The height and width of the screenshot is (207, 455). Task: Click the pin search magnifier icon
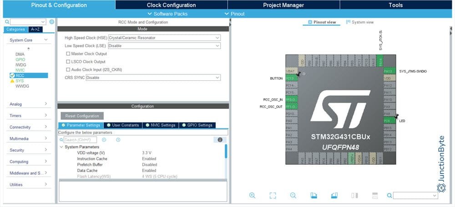point(389,196)
